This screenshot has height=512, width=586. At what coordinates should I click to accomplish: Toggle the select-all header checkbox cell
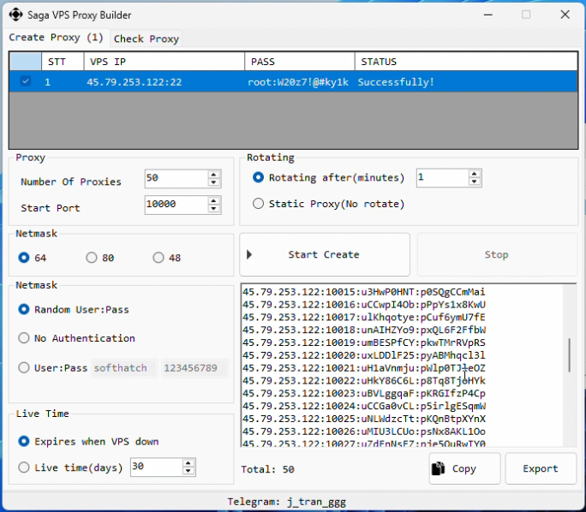tap(26, 62)
